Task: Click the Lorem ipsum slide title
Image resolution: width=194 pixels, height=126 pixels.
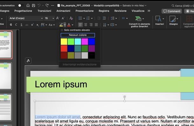Action: pyautogui.click(x=61, y=84)
